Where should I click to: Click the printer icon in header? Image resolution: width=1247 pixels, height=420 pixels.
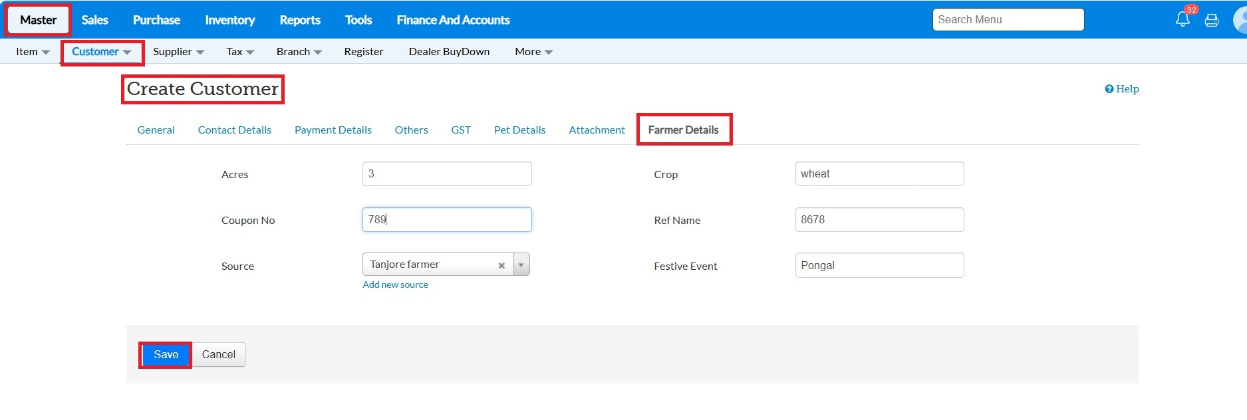[1212, 21]
